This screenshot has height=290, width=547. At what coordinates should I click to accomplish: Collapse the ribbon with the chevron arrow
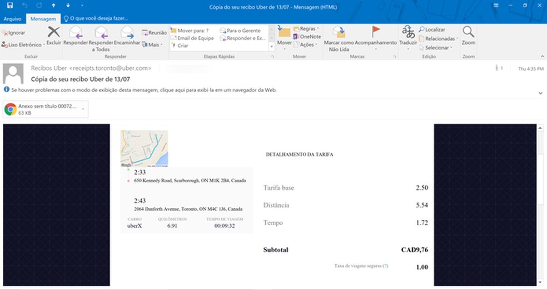(543, 57)
